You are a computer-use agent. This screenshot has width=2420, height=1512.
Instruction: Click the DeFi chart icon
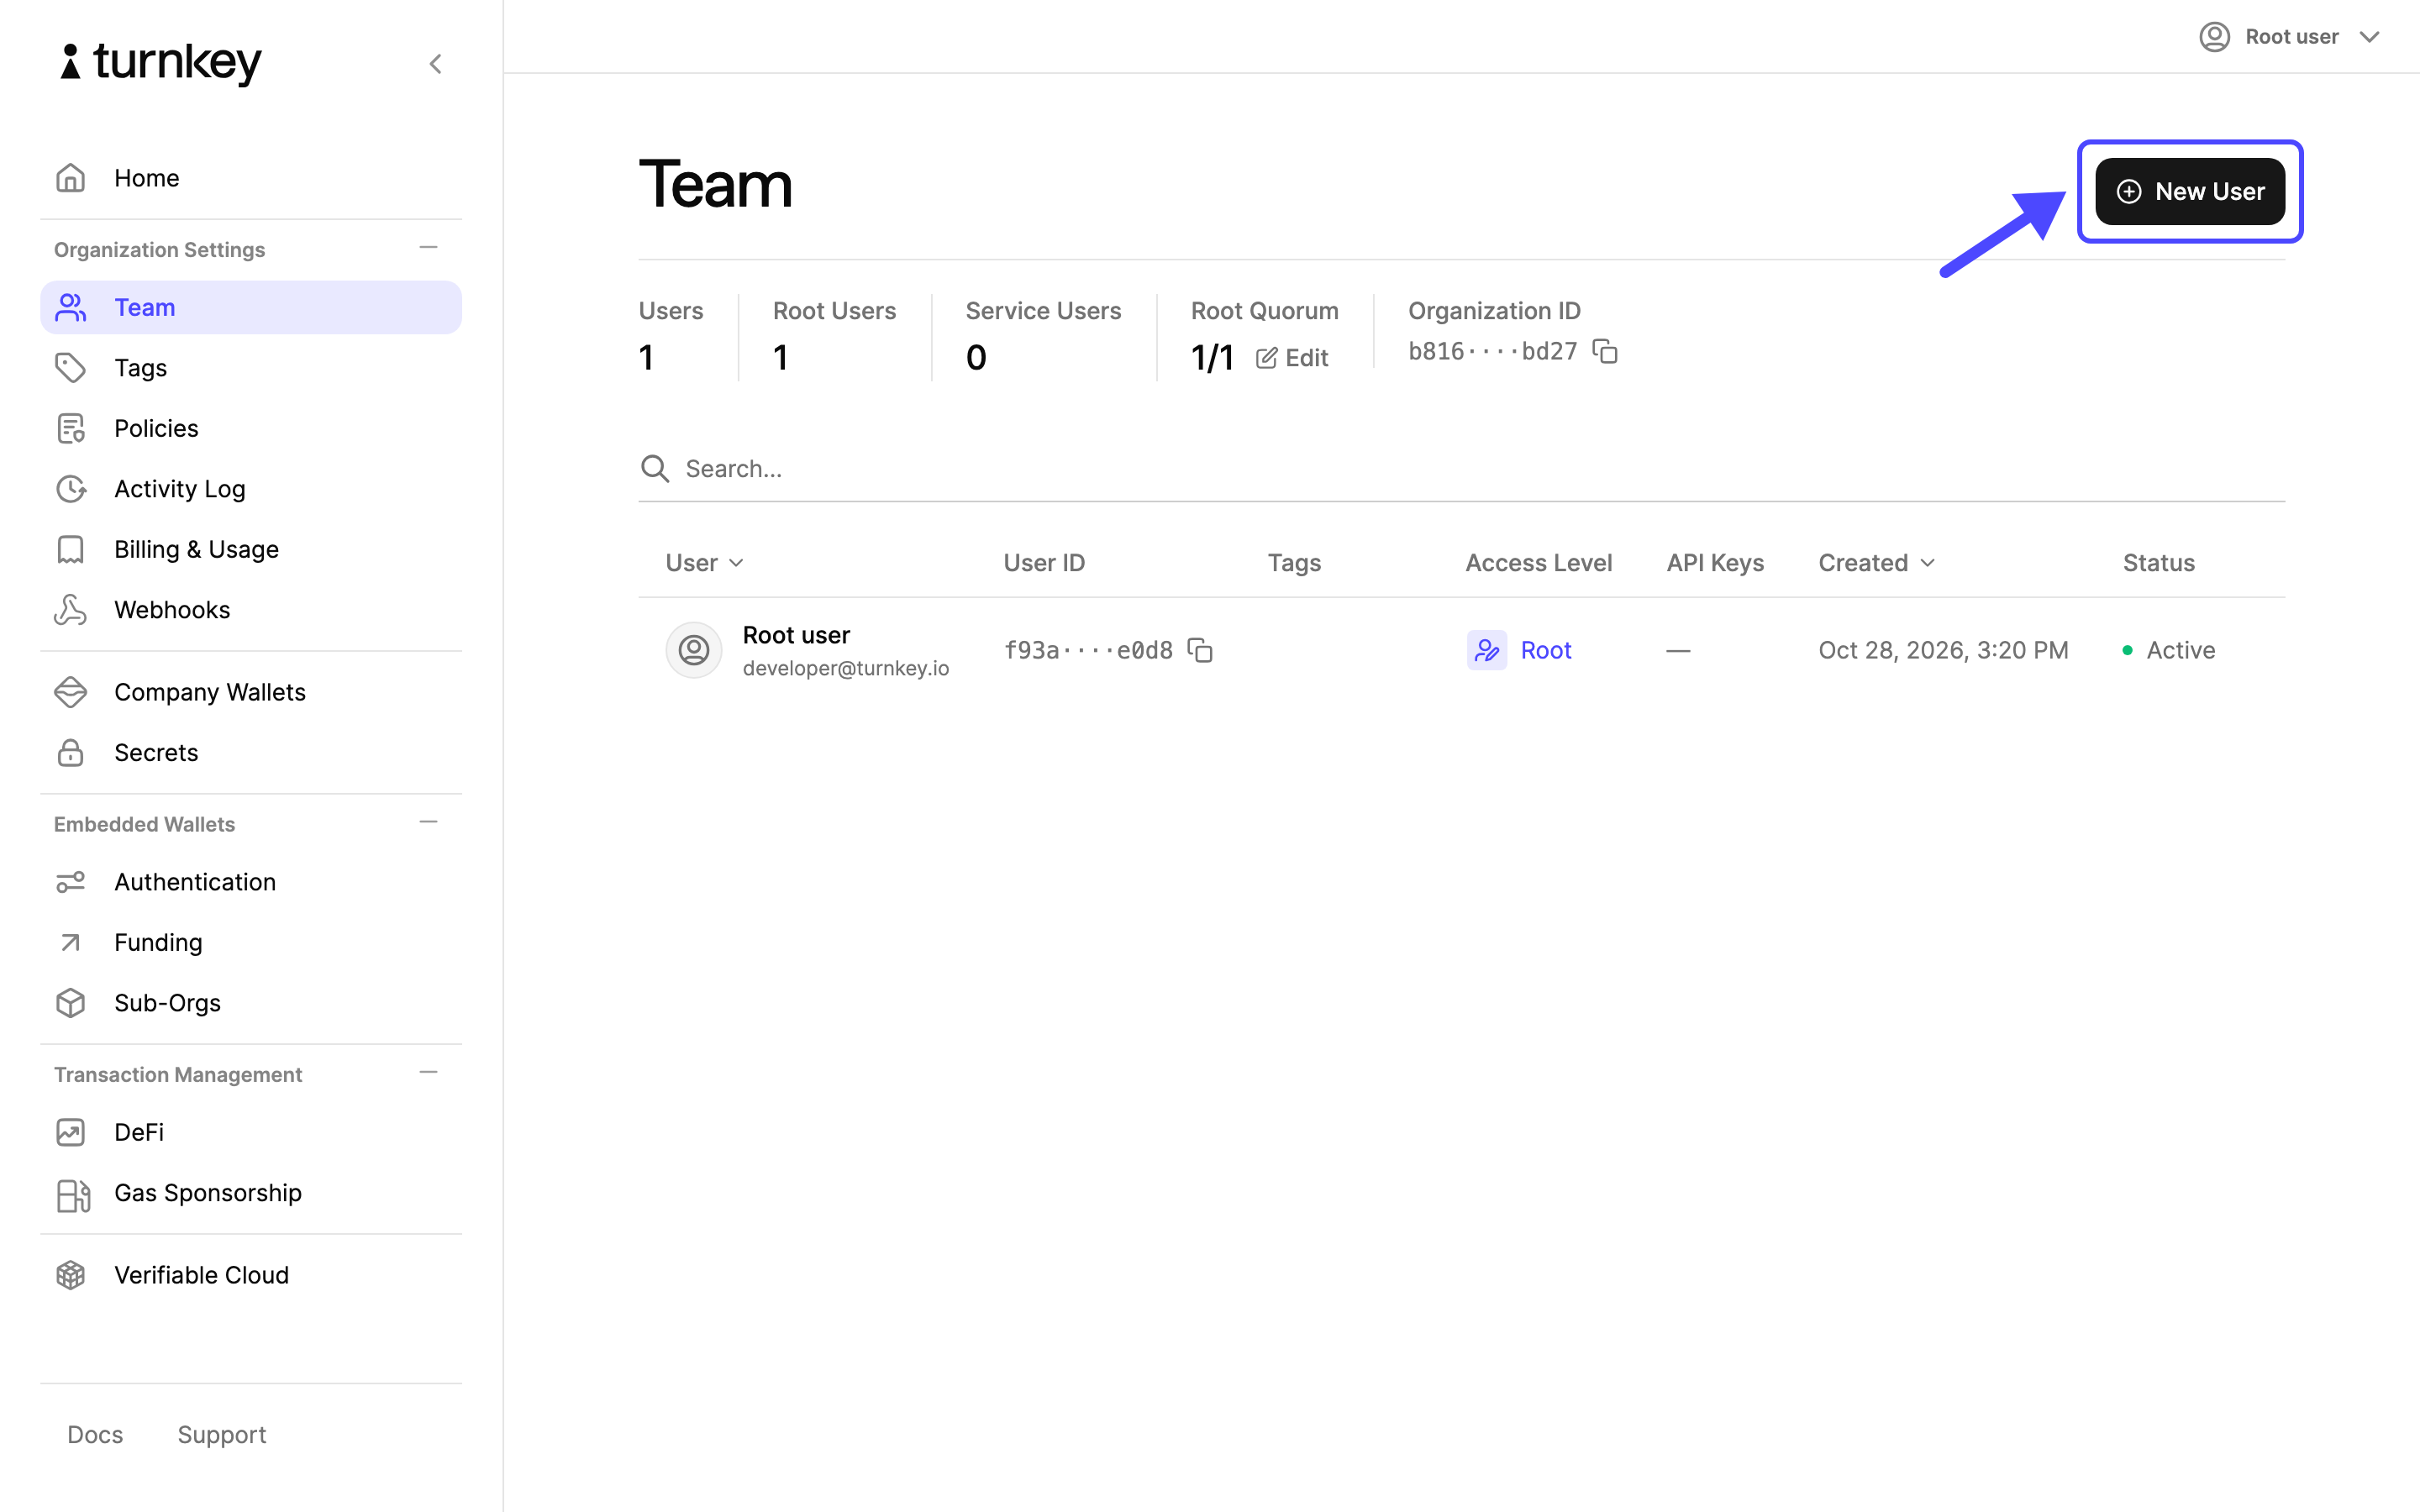click(x=70, y=1132)
